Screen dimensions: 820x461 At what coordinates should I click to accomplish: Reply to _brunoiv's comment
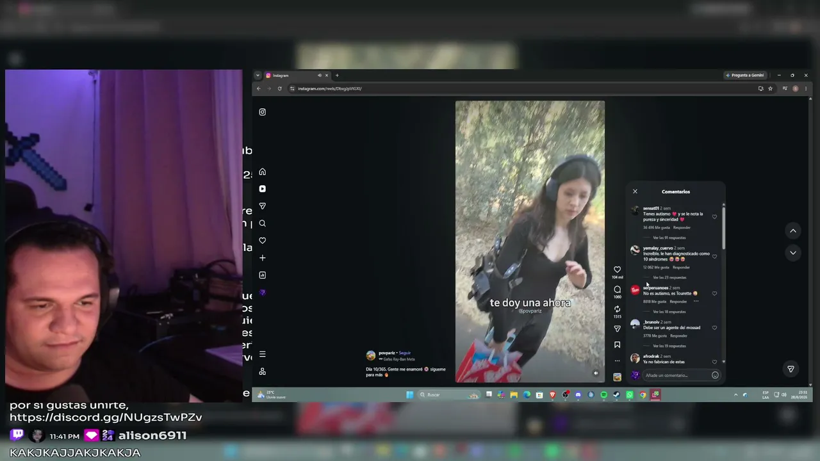point(678,336)
